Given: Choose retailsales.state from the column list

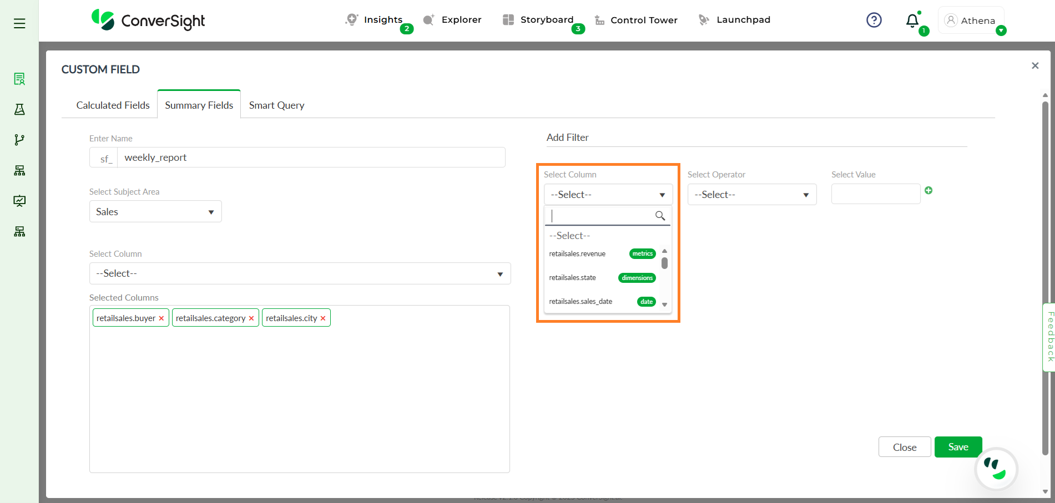Looking at the screenshot, I should tap(573, 278).
